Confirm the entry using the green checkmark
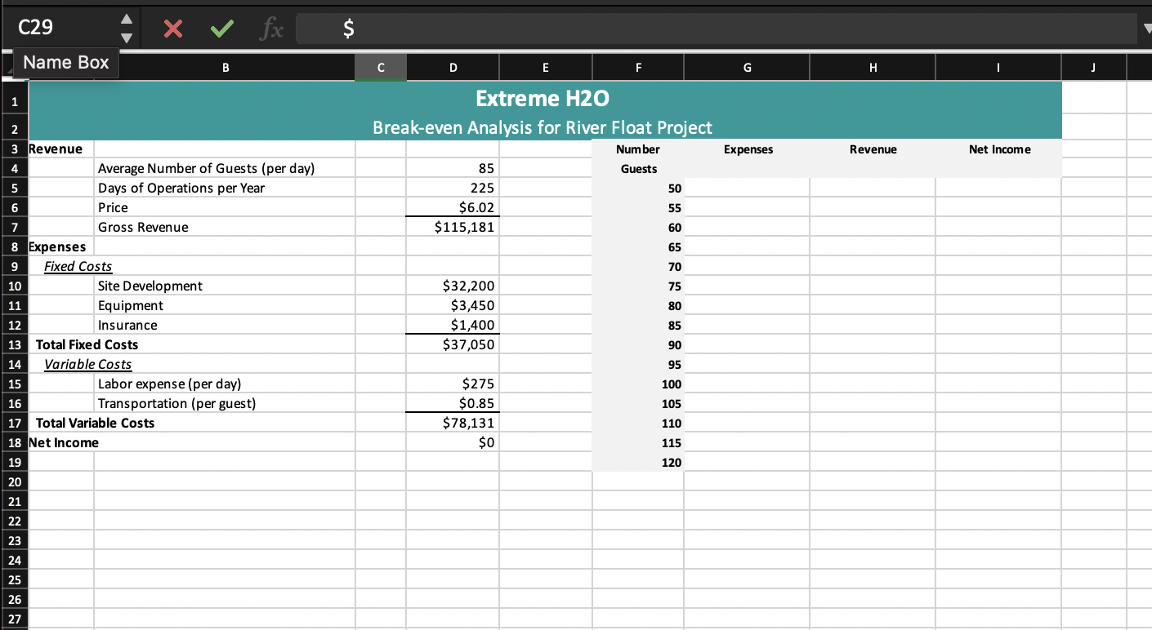This screenshot has height=630, width=1152. [x=220, y=28]
